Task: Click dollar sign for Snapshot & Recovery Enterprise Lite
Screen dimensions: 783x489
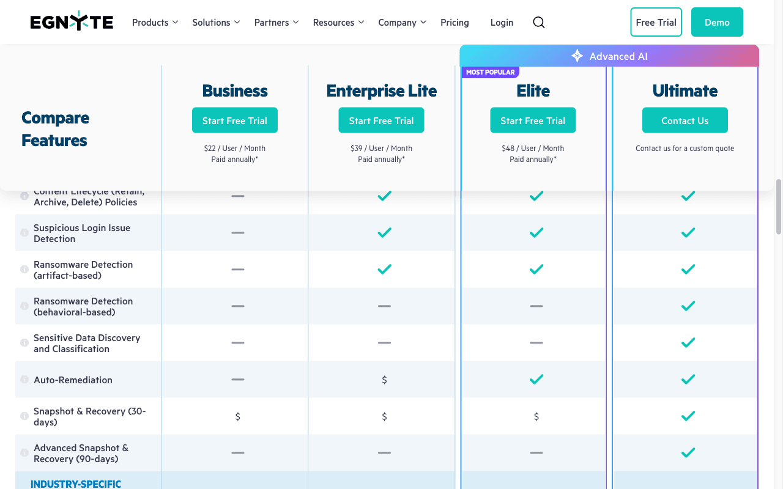Action: tap(384, 416)
